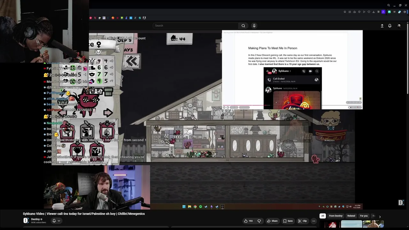This screenshot has height=230, width=409.
Task: Click Destiny channel avatar
Action: pyautogui.click(x=26, y=220)
